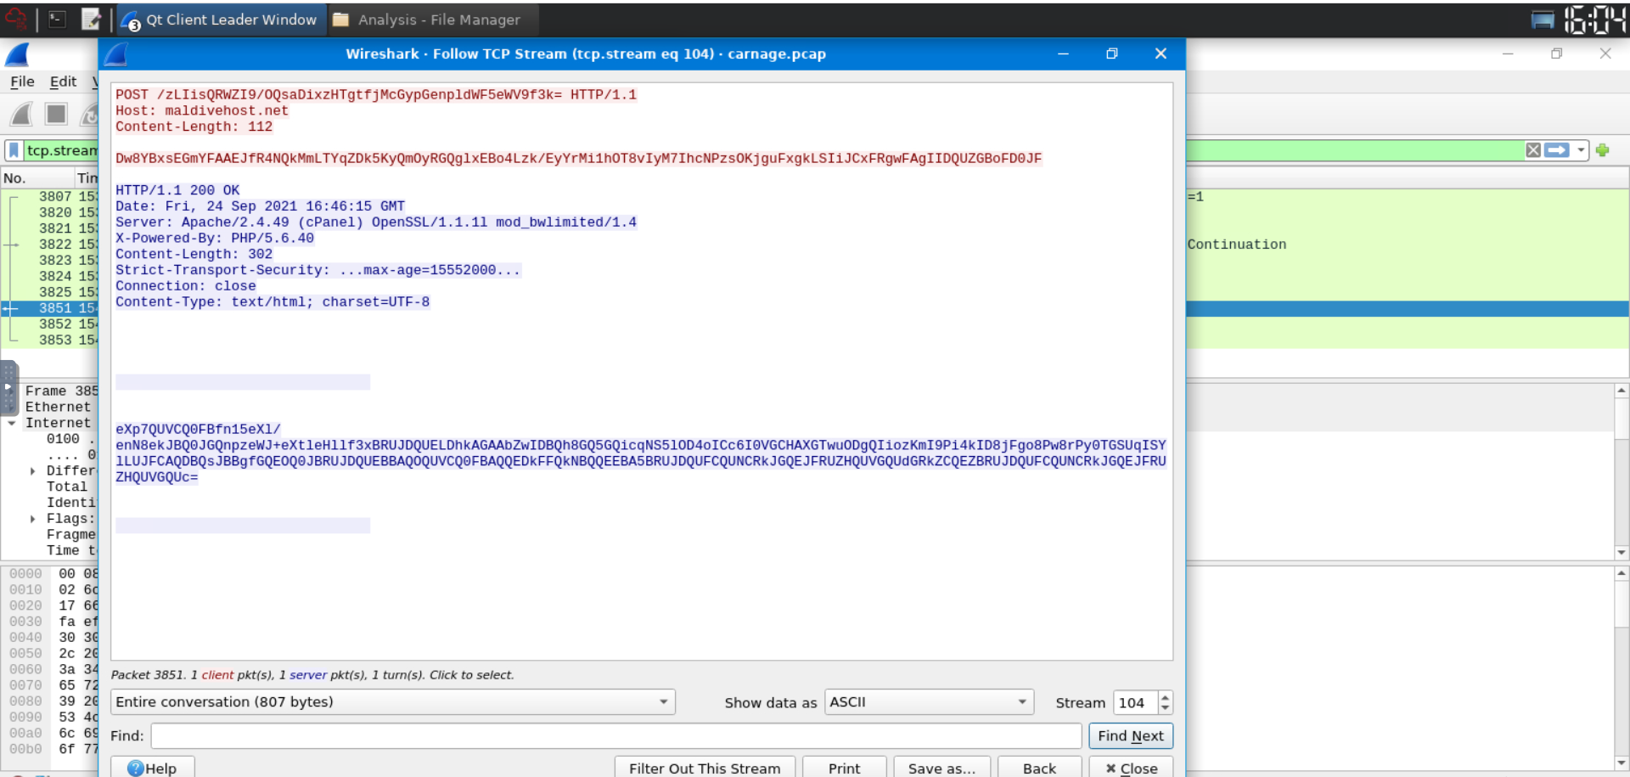This screenshot has height=777, width=1630.
Task: Click the display filter bookmark icon
Action: click(x=14, y=150)
